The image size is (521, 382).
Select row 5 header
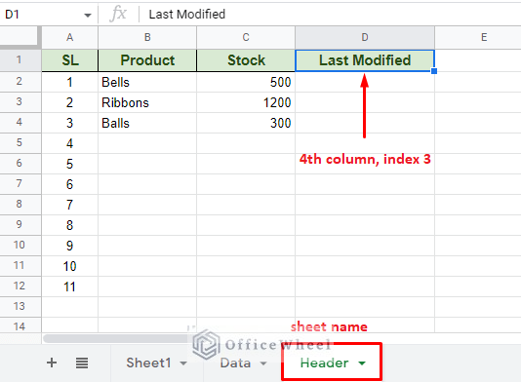tap(20, 143)
